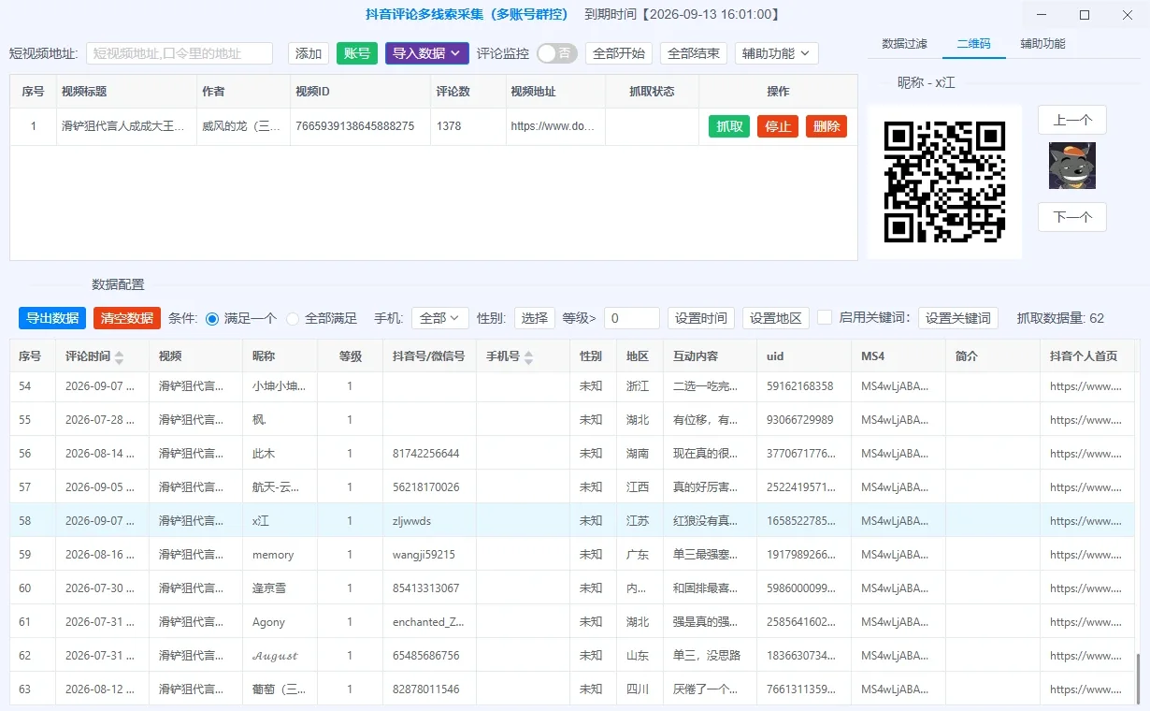Image resolution: width=1150 pixels, height=711 pixels.
Task: Click the green 账号 button
Action: [x=357, y=53]
